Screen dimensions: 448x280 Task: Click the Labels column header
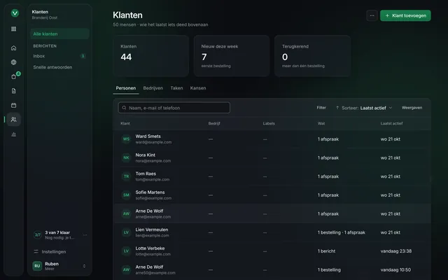[269, 123]
